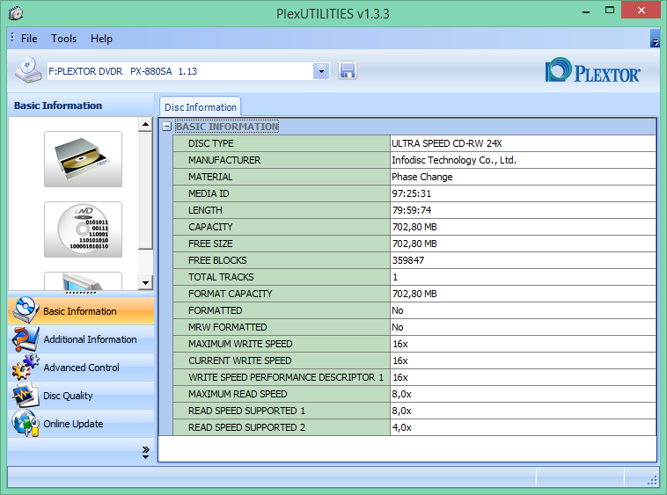667x495 pixels.
Task: Select the Infodisc Technology Co., Ltd. value
Action: [x=454, y=160]
